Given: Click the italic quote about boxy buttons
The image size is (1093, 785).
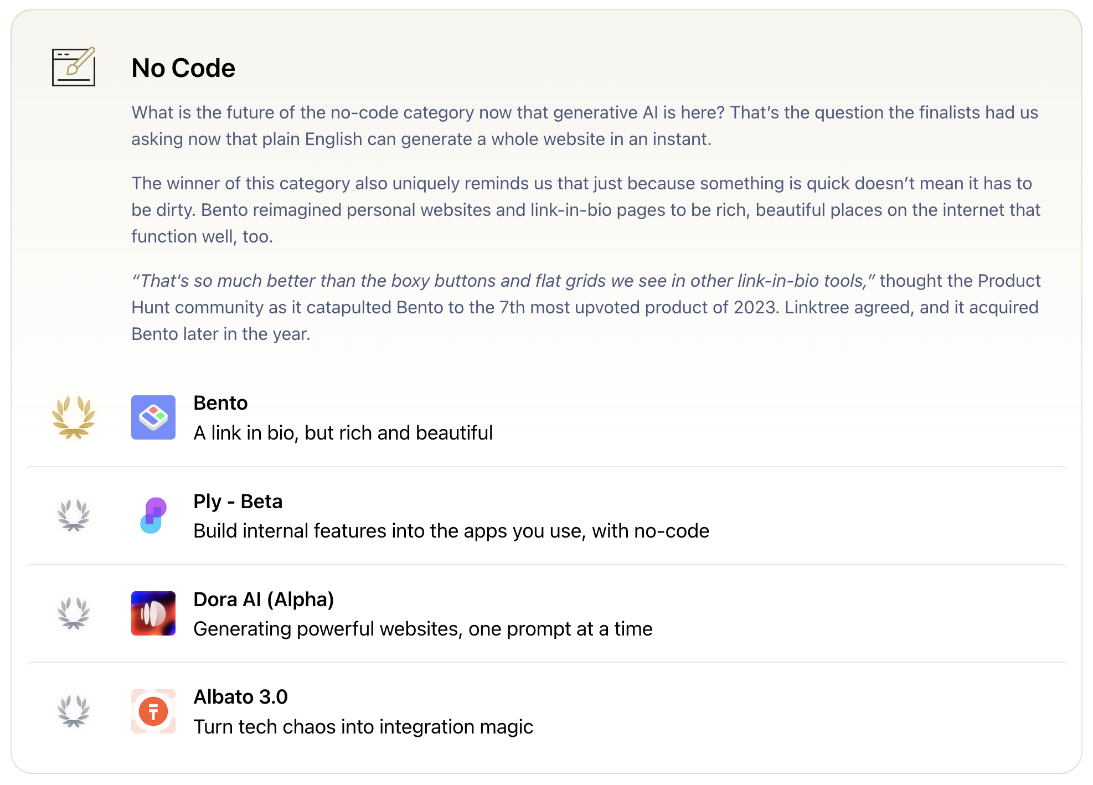Looking at the screenshot, I should (503, 281).
